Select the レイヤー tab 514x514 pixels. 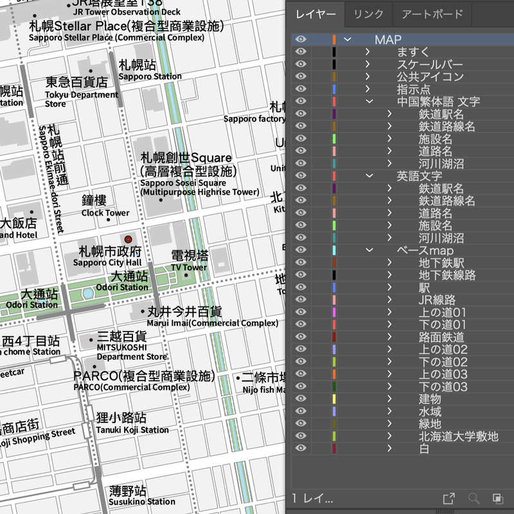pyautogui.click(x=316, y=13)
